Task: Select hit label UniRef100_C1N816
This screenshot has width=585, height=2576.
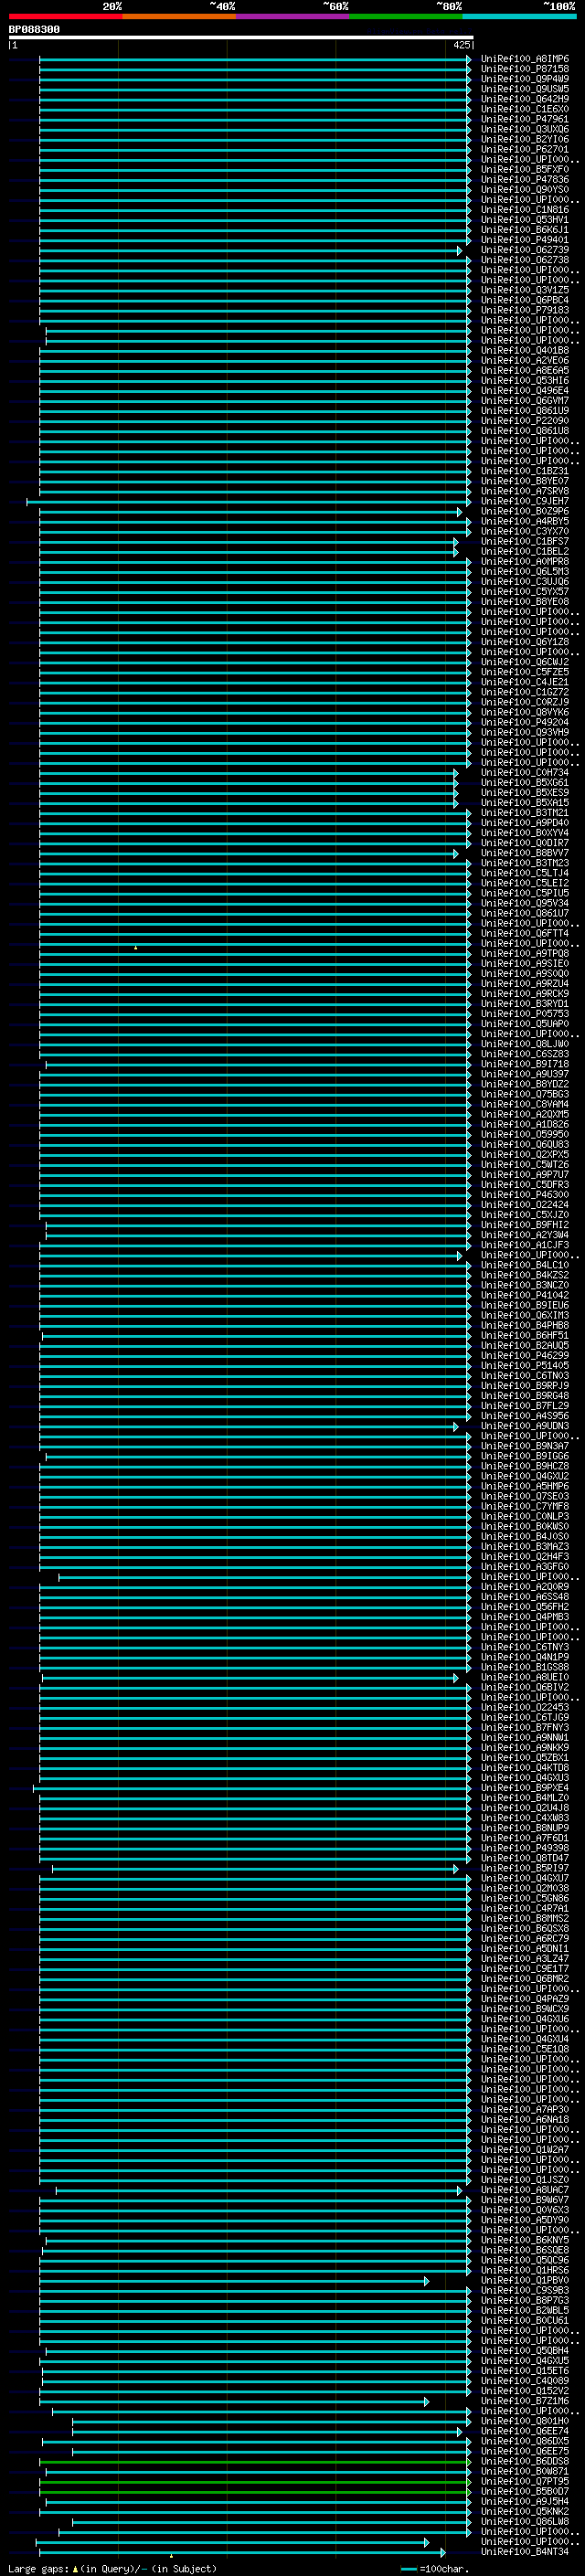Action: point(524,210)
